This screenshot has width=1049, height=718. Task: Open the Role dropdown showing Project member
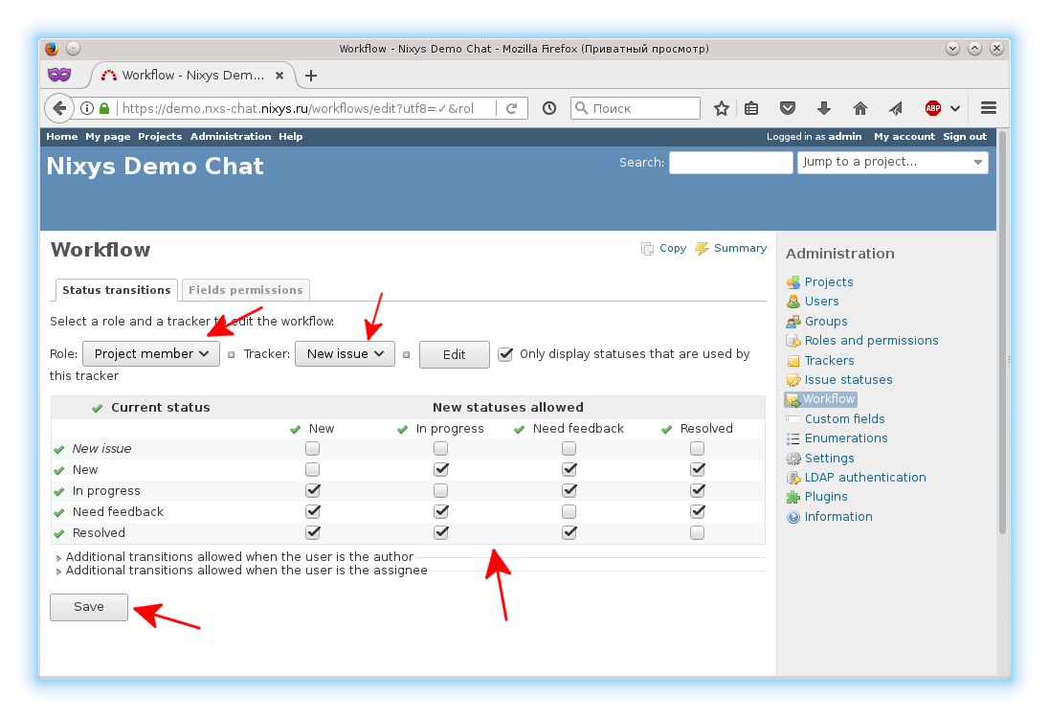coord(151,354)
